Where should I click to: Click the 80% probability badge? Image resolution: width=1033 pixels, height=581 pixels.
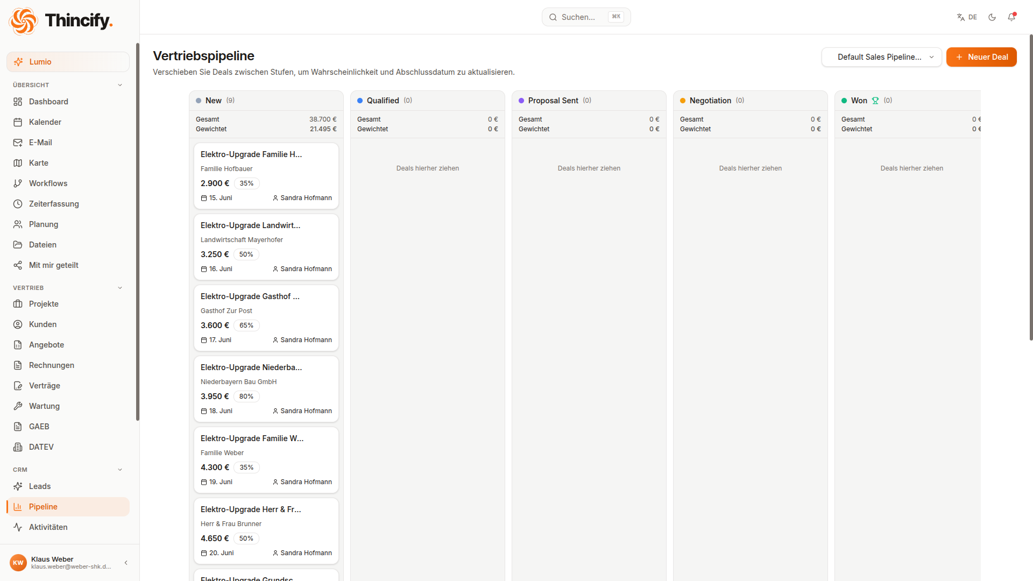(246, 396)
